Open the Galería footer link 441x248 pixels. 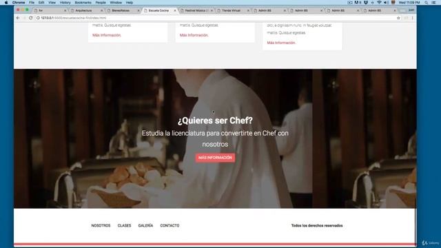(x=145, y=225)
